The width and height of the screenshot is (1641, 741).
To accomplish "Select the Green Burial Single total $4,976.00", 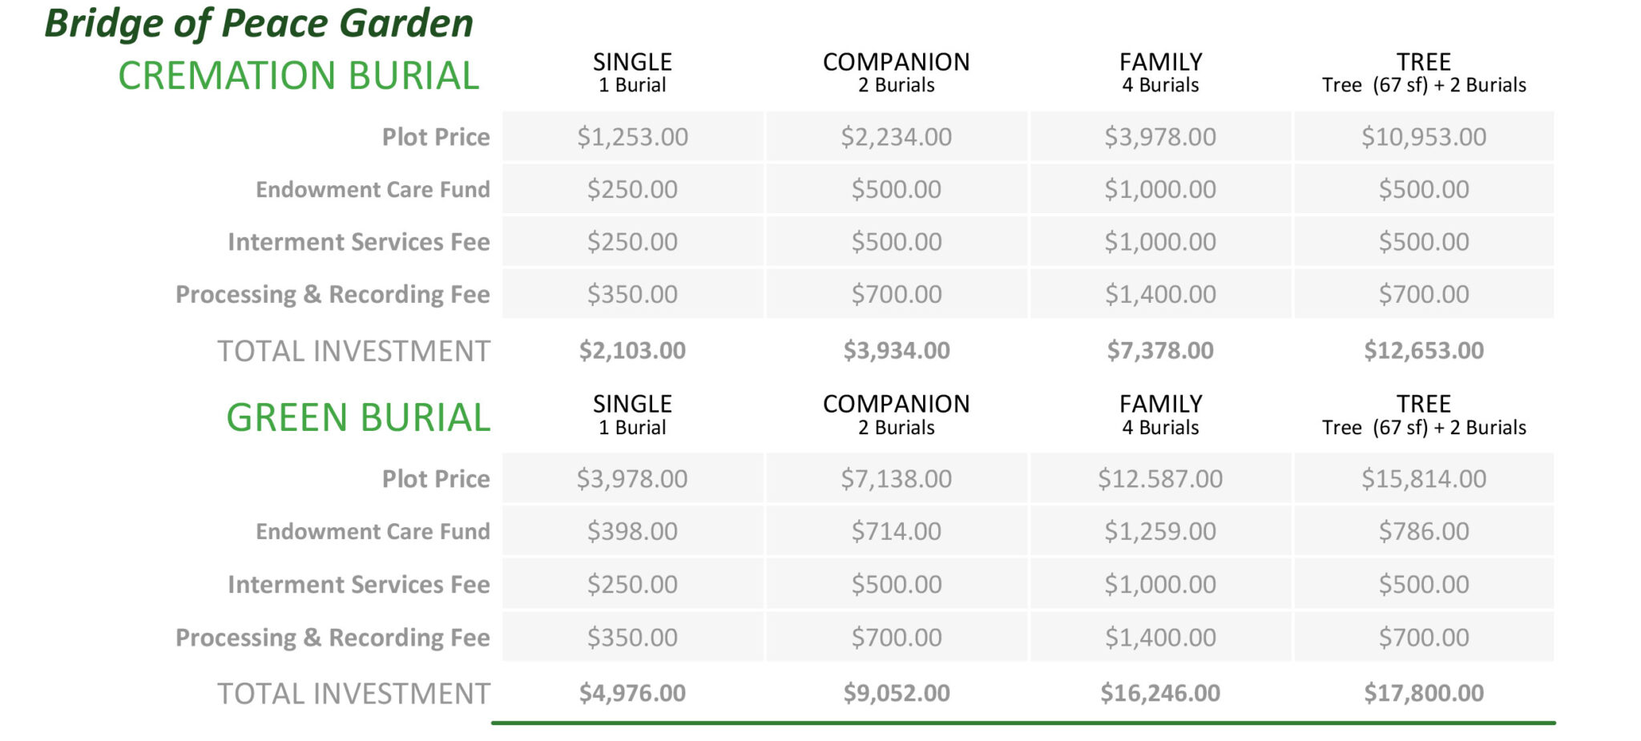I will pos(632,693).
